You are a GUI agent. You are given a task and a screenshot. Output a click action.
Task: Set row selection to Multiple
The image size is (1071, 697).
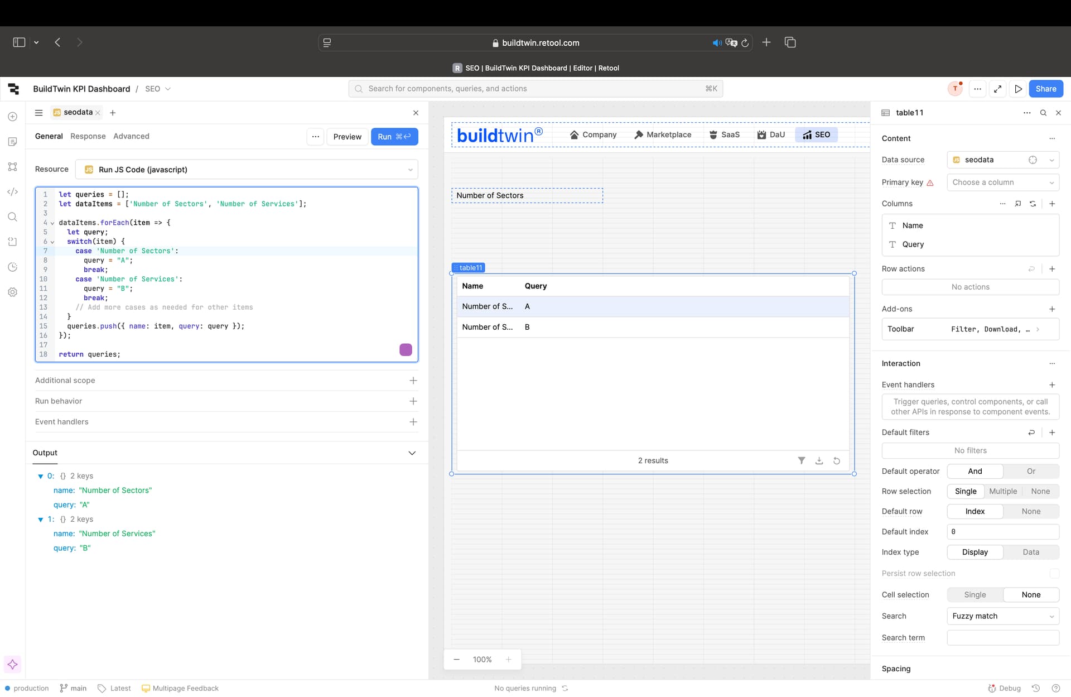(1003, 492)
